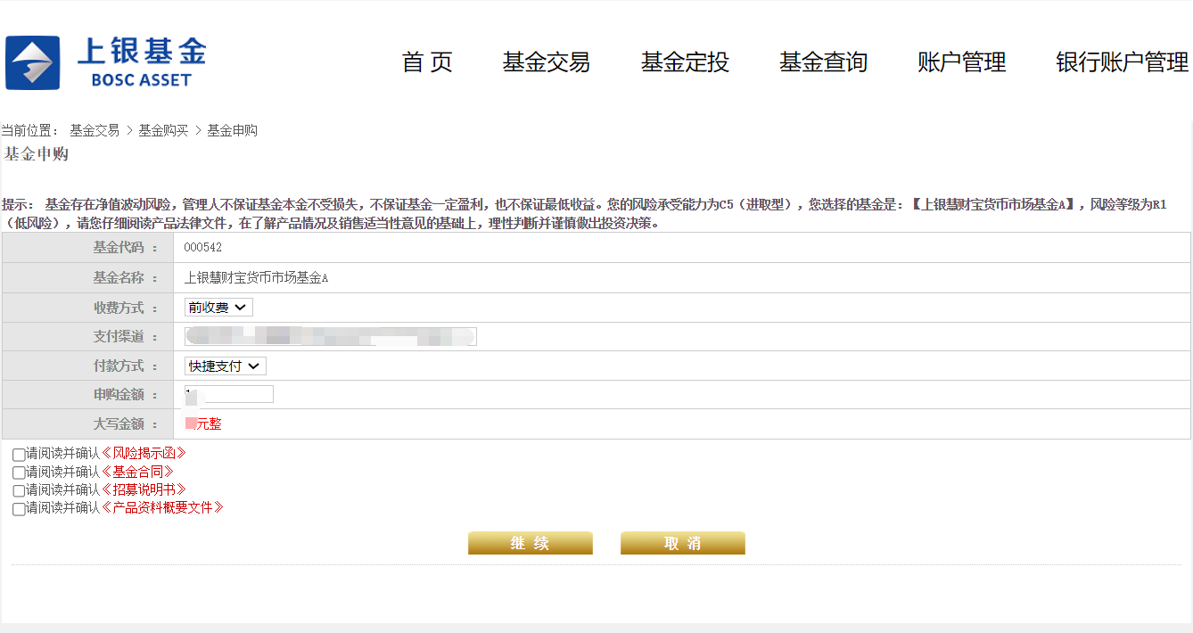This screenshot has width=1193, height=633.
Task: Click the 继续 continue button
Action: click(x=530, y=542)
